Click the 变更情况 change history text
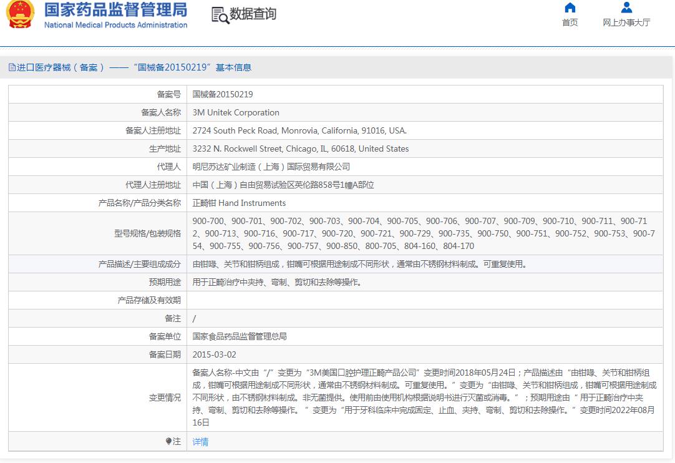675x463 pixels. tap(424, 397)
